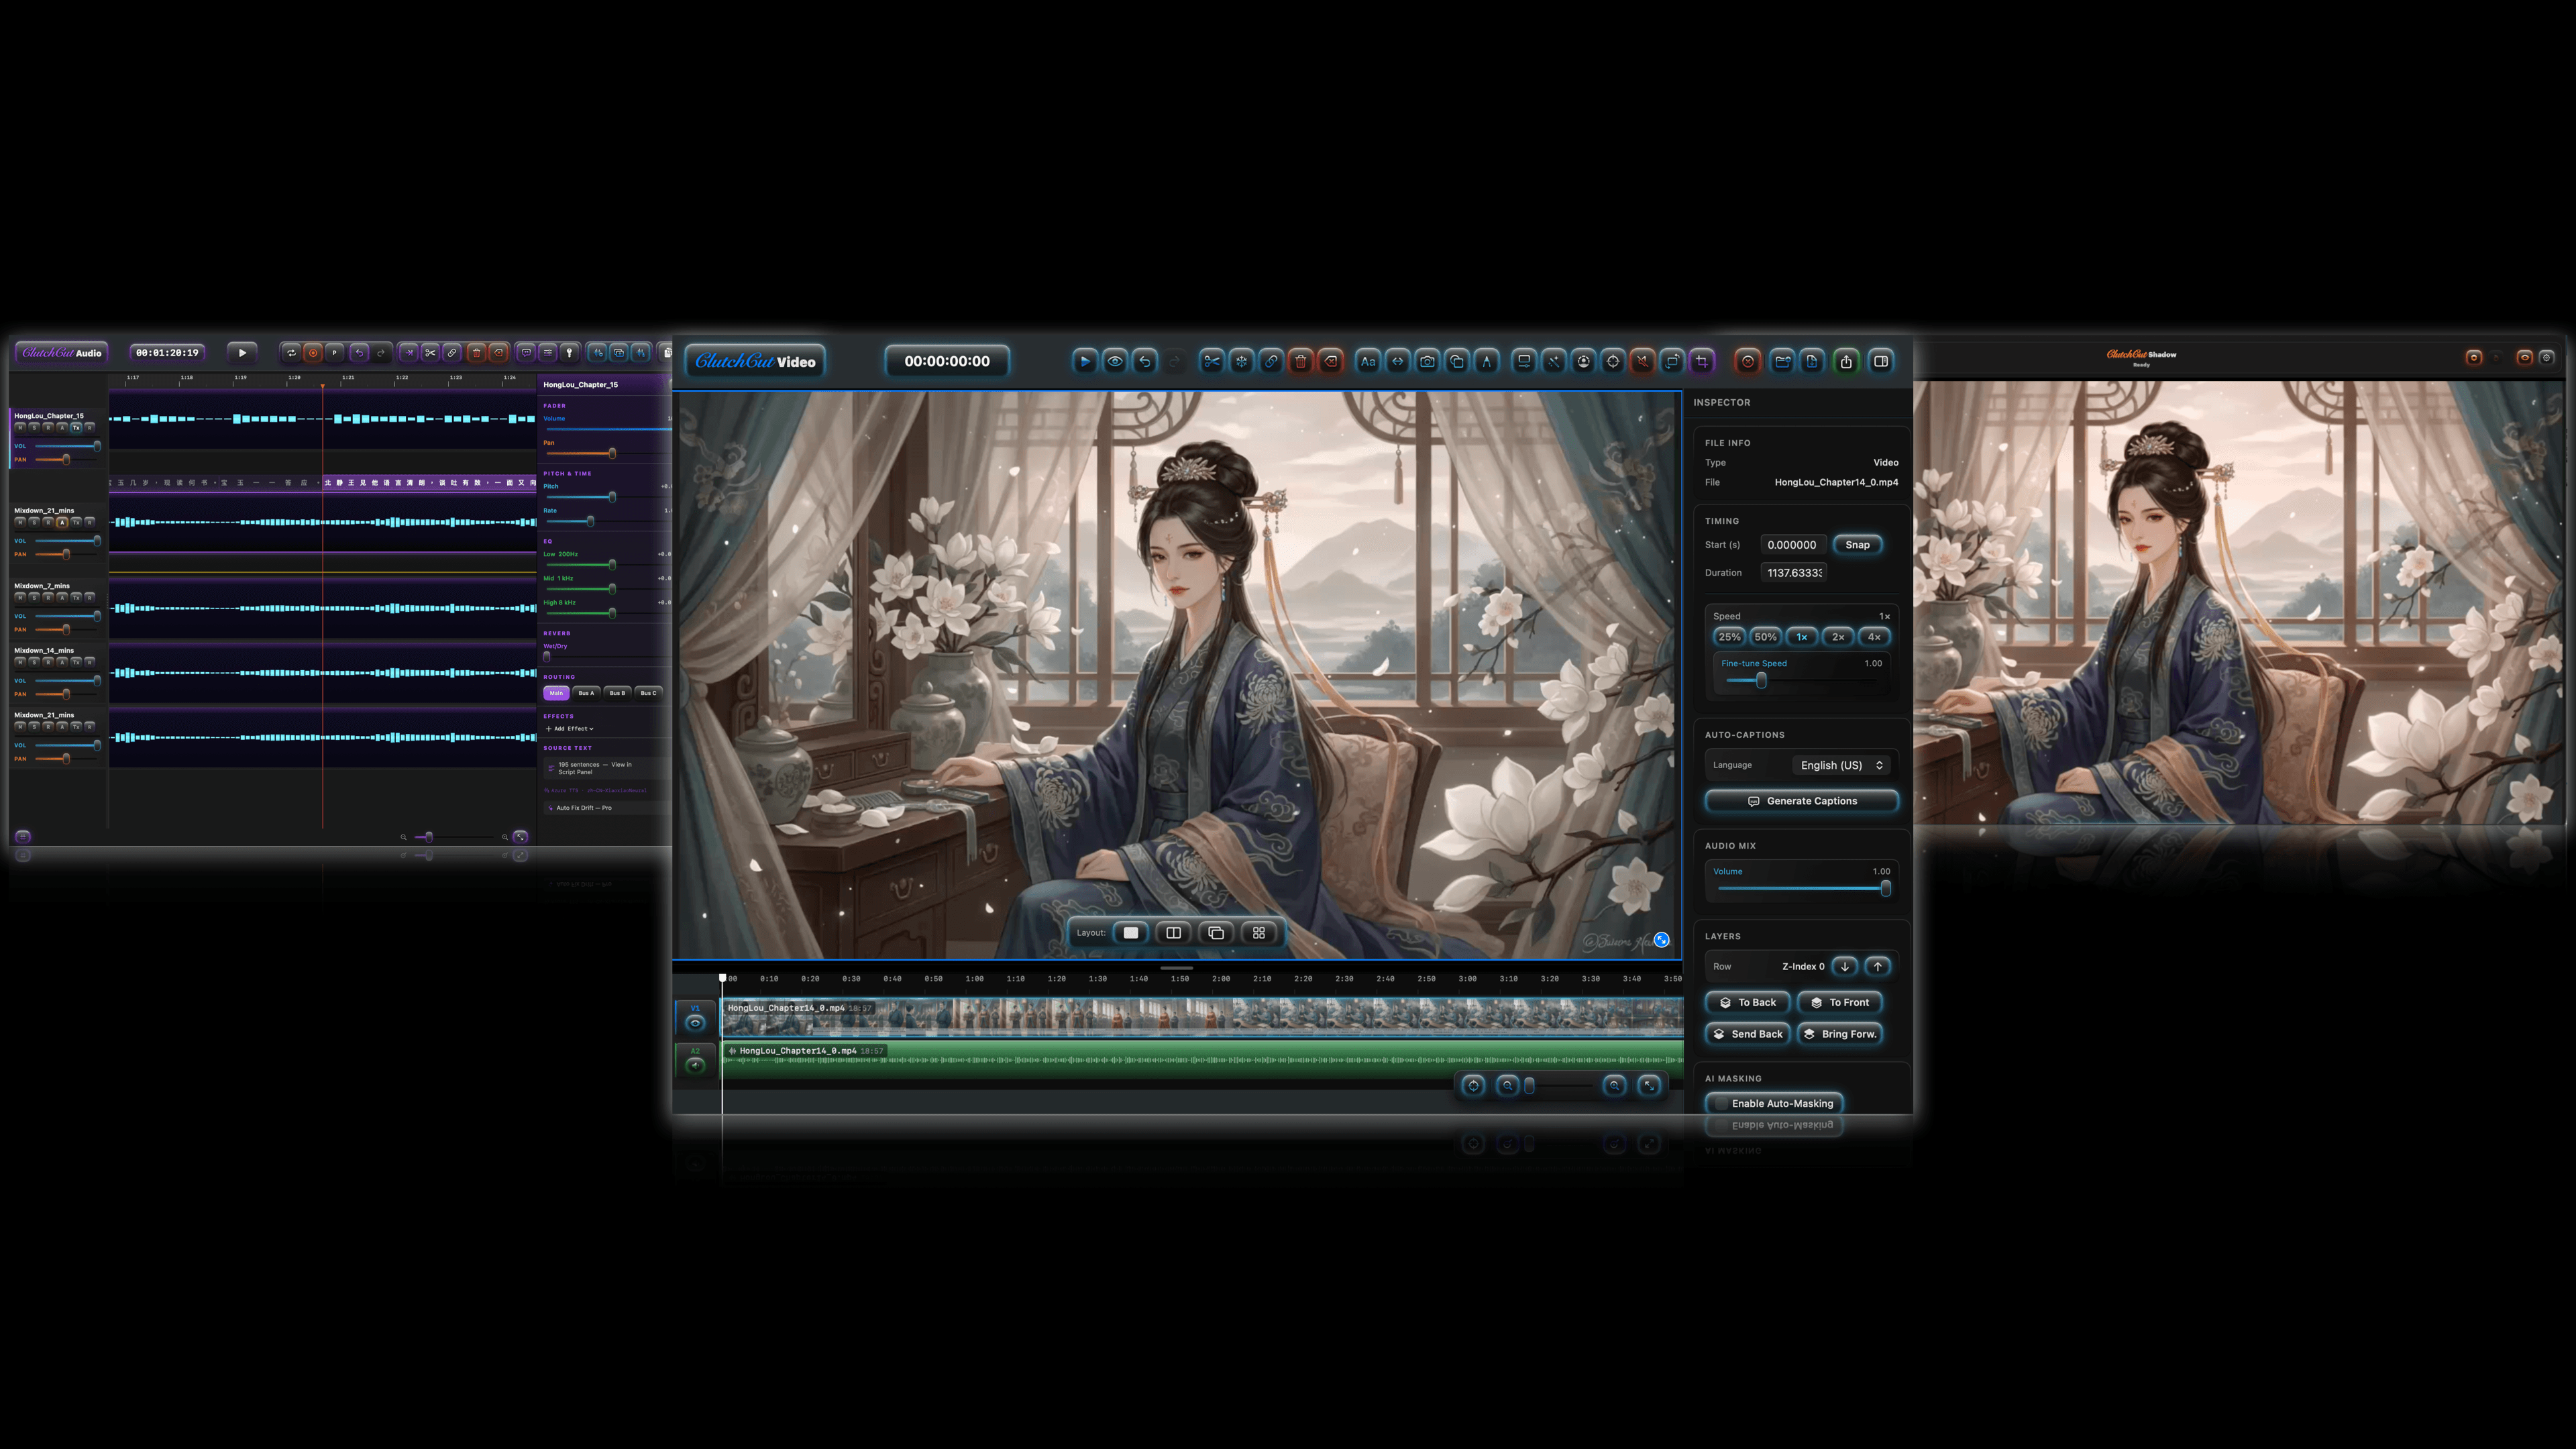This screenshot has width=2576, height=1449.
Task: Click the person circle icon in Video toolbar
Action: tap(1583, 361)
